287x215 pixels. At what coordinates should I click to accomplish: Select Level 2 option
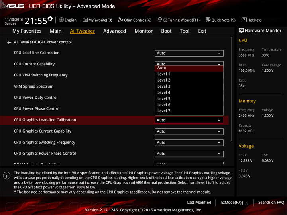tap(189, 80)
